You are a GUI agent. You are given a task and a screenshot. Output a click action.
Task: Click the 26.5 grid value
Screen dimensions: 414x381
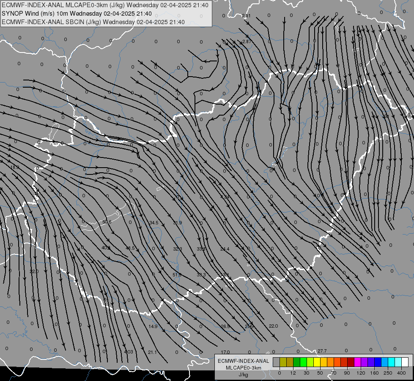tap(225, 326)
